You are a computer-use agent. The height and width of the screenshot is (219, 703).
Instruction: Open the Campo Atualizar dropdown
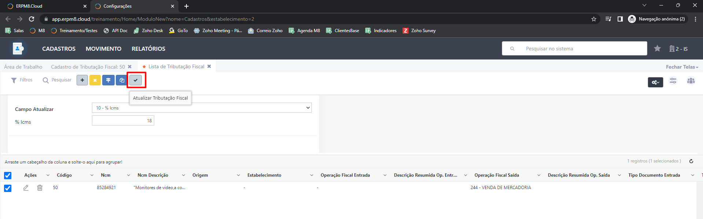coord(201,108)
